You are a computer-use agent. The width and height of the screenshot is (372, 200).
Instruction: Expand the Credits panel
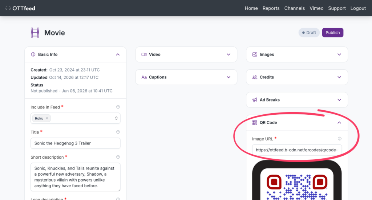coord(339,77)
